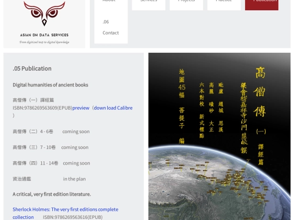Click the 高僧傳 book cover image
Image resolution: width=294 pixels, height=220 pixels.
click(x=219, y=136)
